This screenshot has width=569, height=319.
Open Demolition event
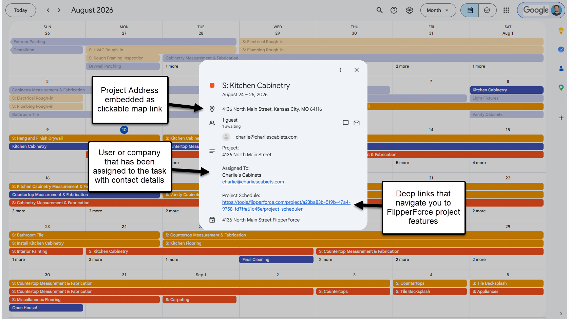coord(46,50)
